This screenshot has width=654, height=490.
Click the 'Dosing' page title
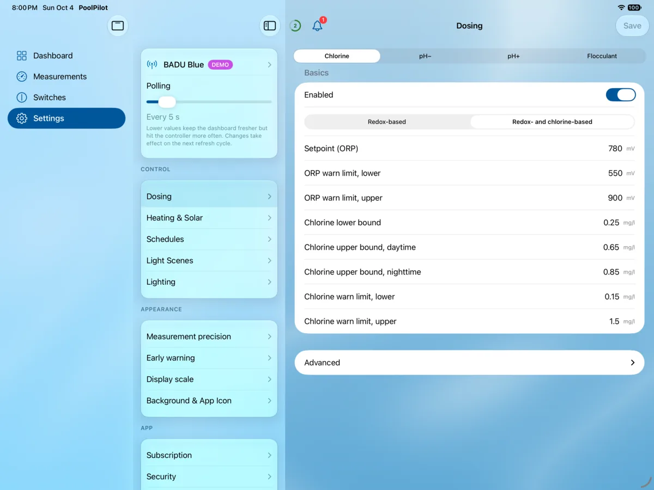(x=469, y=26)
